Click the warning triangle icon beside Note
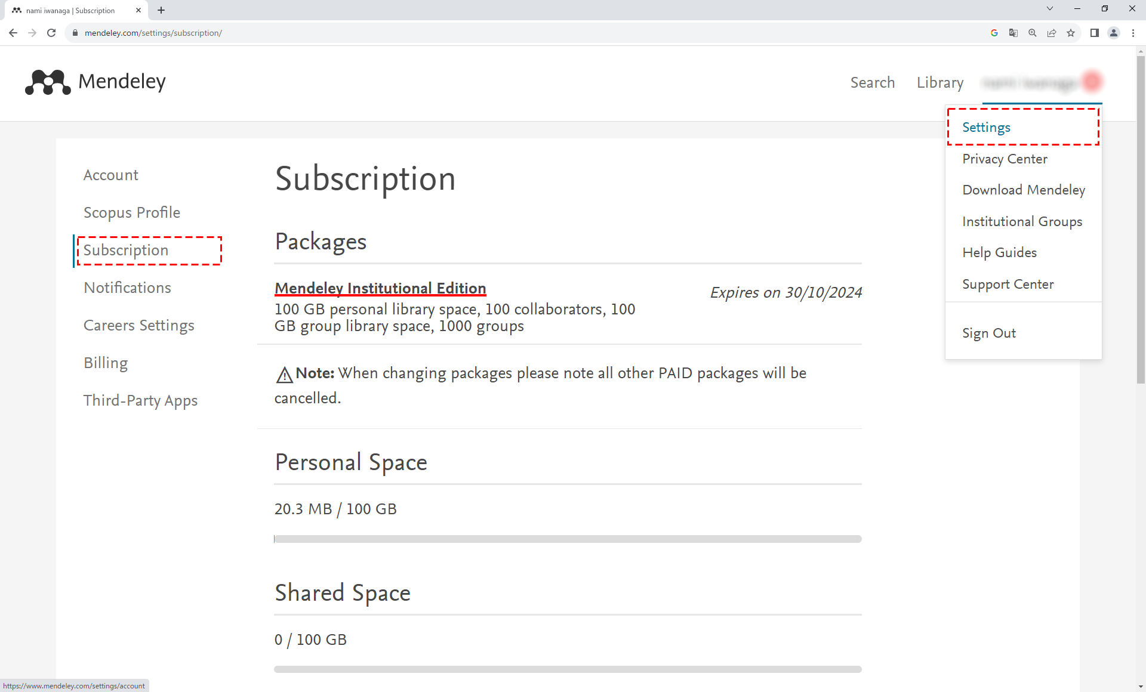This screenshot has width=1146, height=692. 284,375
